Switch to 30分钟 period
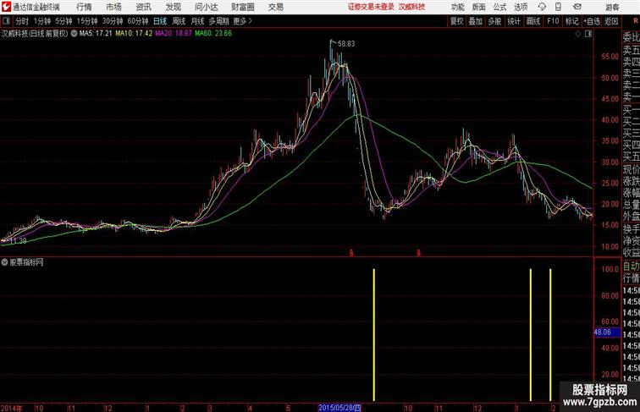640x412 pixels. pyautogui.click(x=113, y=21)
